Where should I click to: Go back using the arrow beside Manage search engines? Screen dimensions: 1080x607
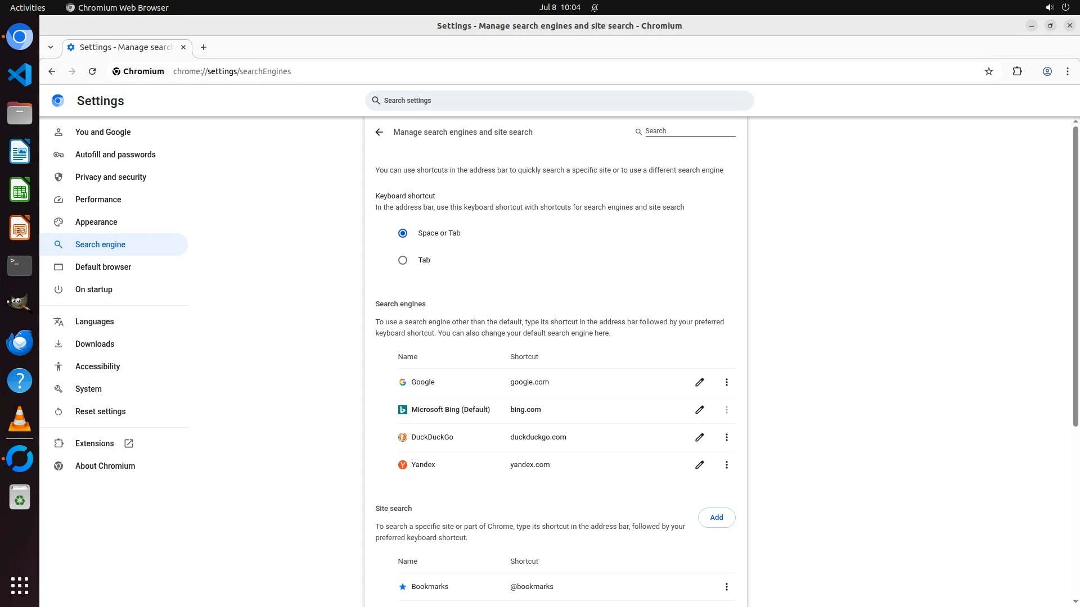click(379, 132)
